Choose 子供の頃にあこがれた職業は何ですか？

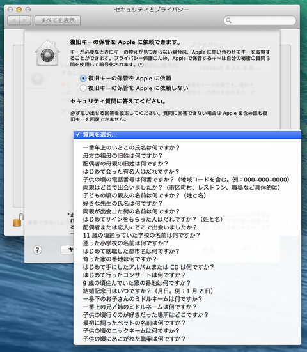[187, 339]
